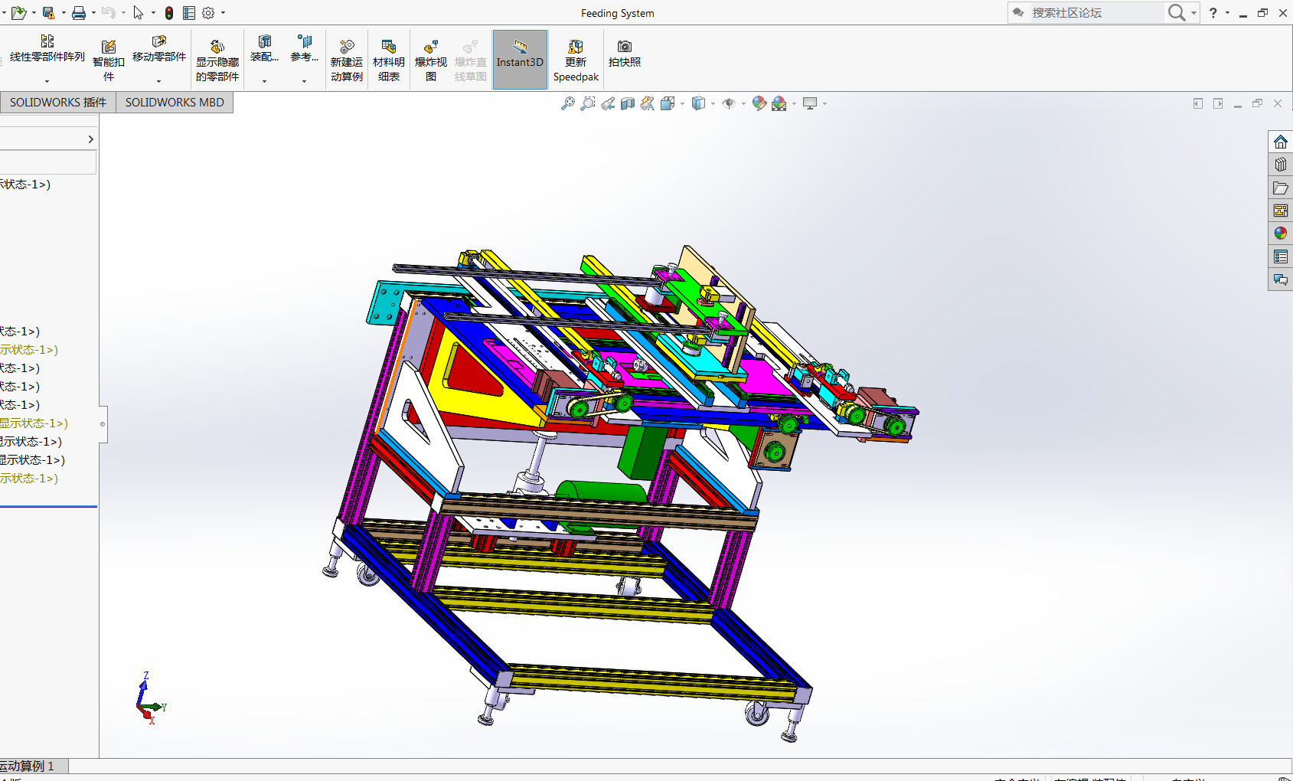Open the Help question mark
Screen dimensions: 1293x781
[x=1213, y=13]
